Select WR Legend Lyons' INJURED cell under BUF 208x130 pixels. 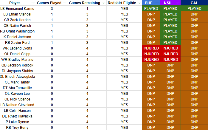tap(151, 48)
